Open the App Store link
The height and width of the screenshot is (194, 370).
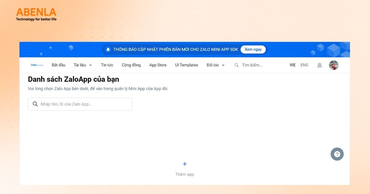158,65
